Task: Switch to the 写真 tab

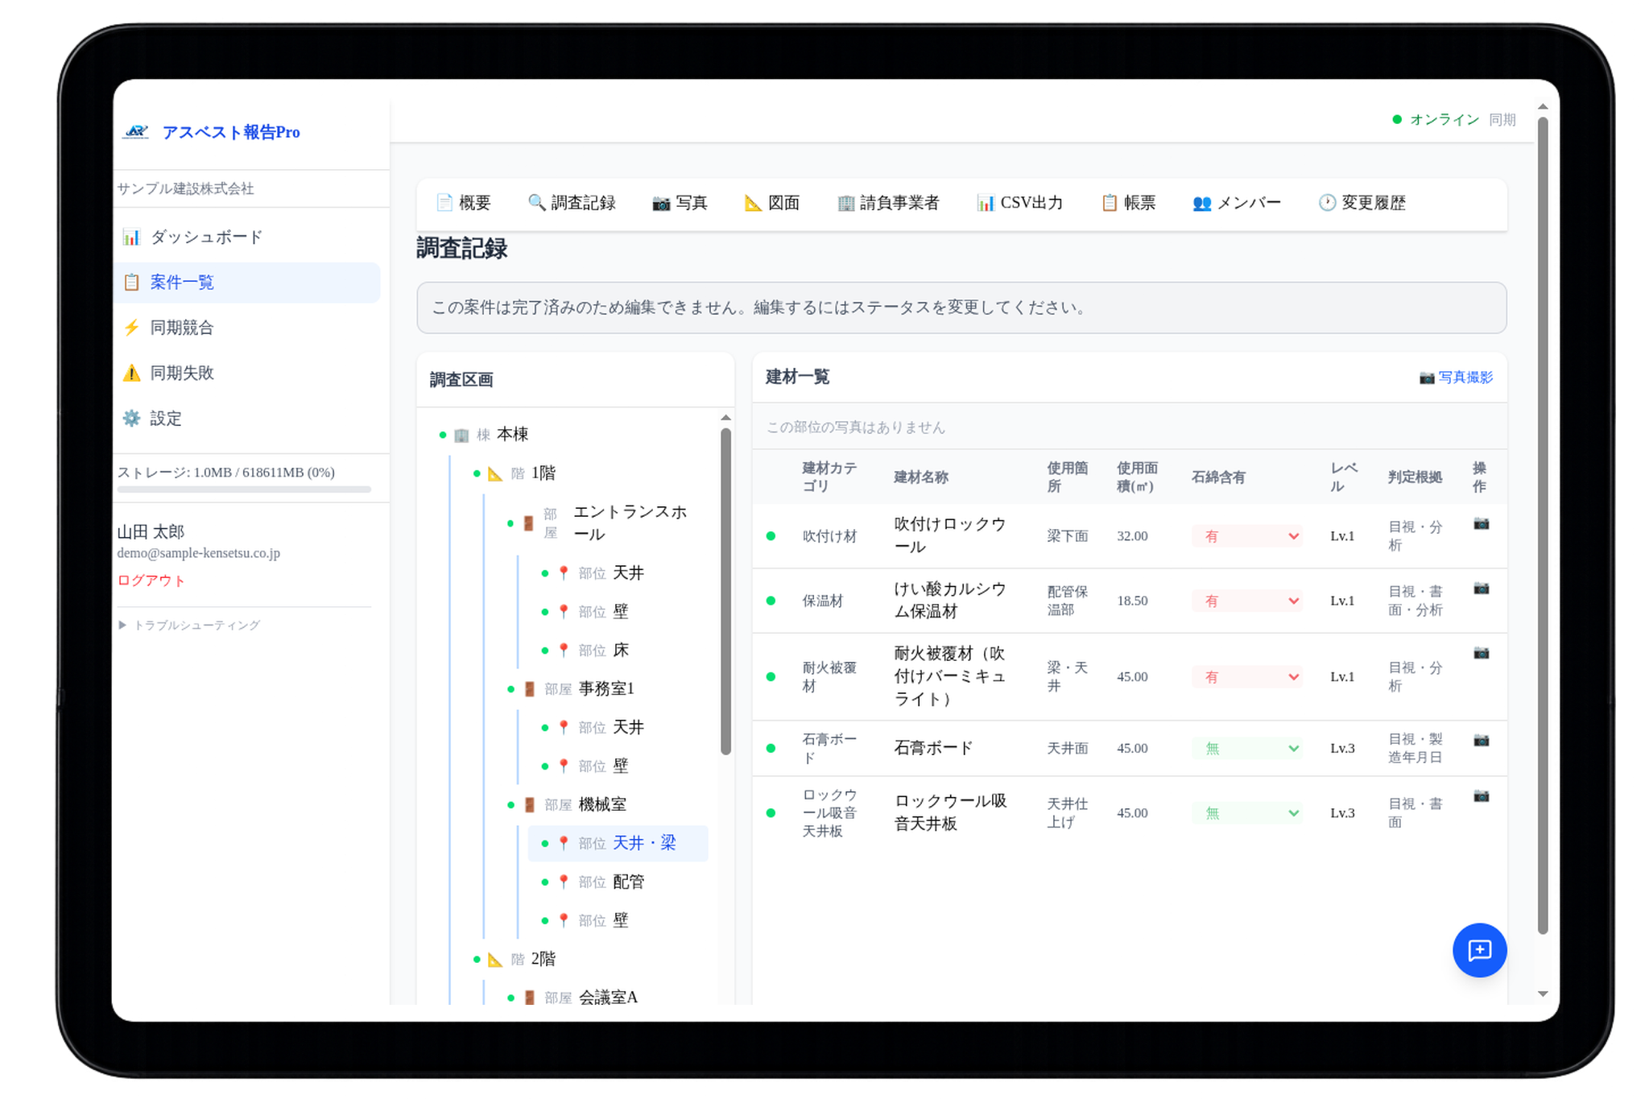Action: point(680,203)
